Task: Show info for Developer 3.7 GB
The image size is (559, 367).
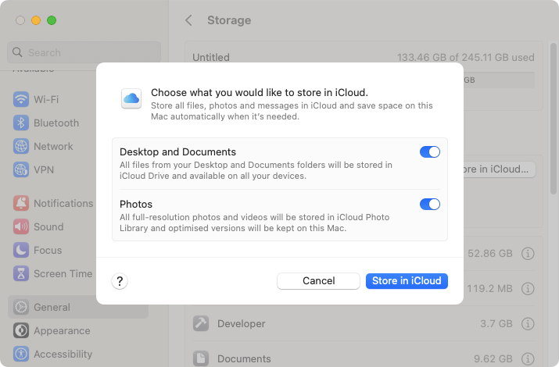Action: click(528, 323)
